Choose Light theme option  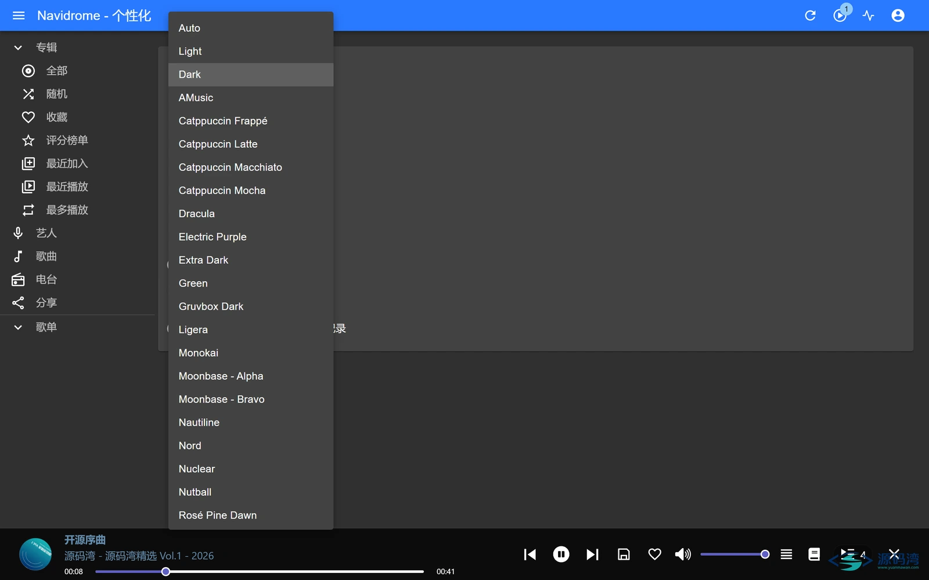click(x=251, y=51)
